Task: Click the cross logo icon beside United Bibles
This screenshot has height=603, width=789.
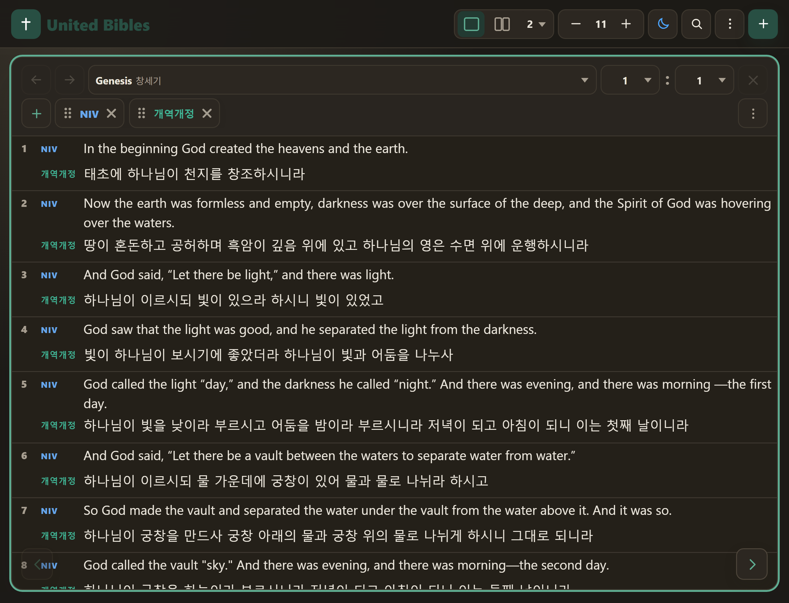Action: pos(26,24)
